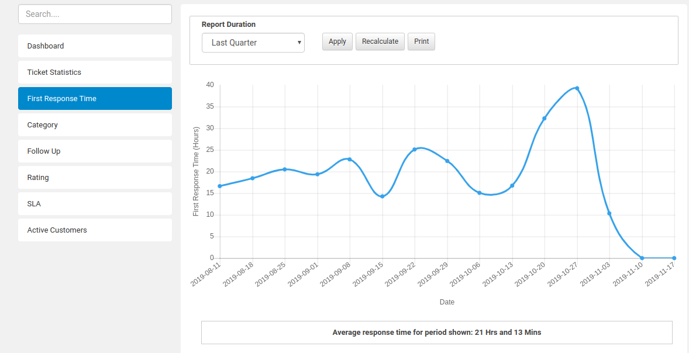
Task: Click the average response time summary box
Action: coord(436,333)
